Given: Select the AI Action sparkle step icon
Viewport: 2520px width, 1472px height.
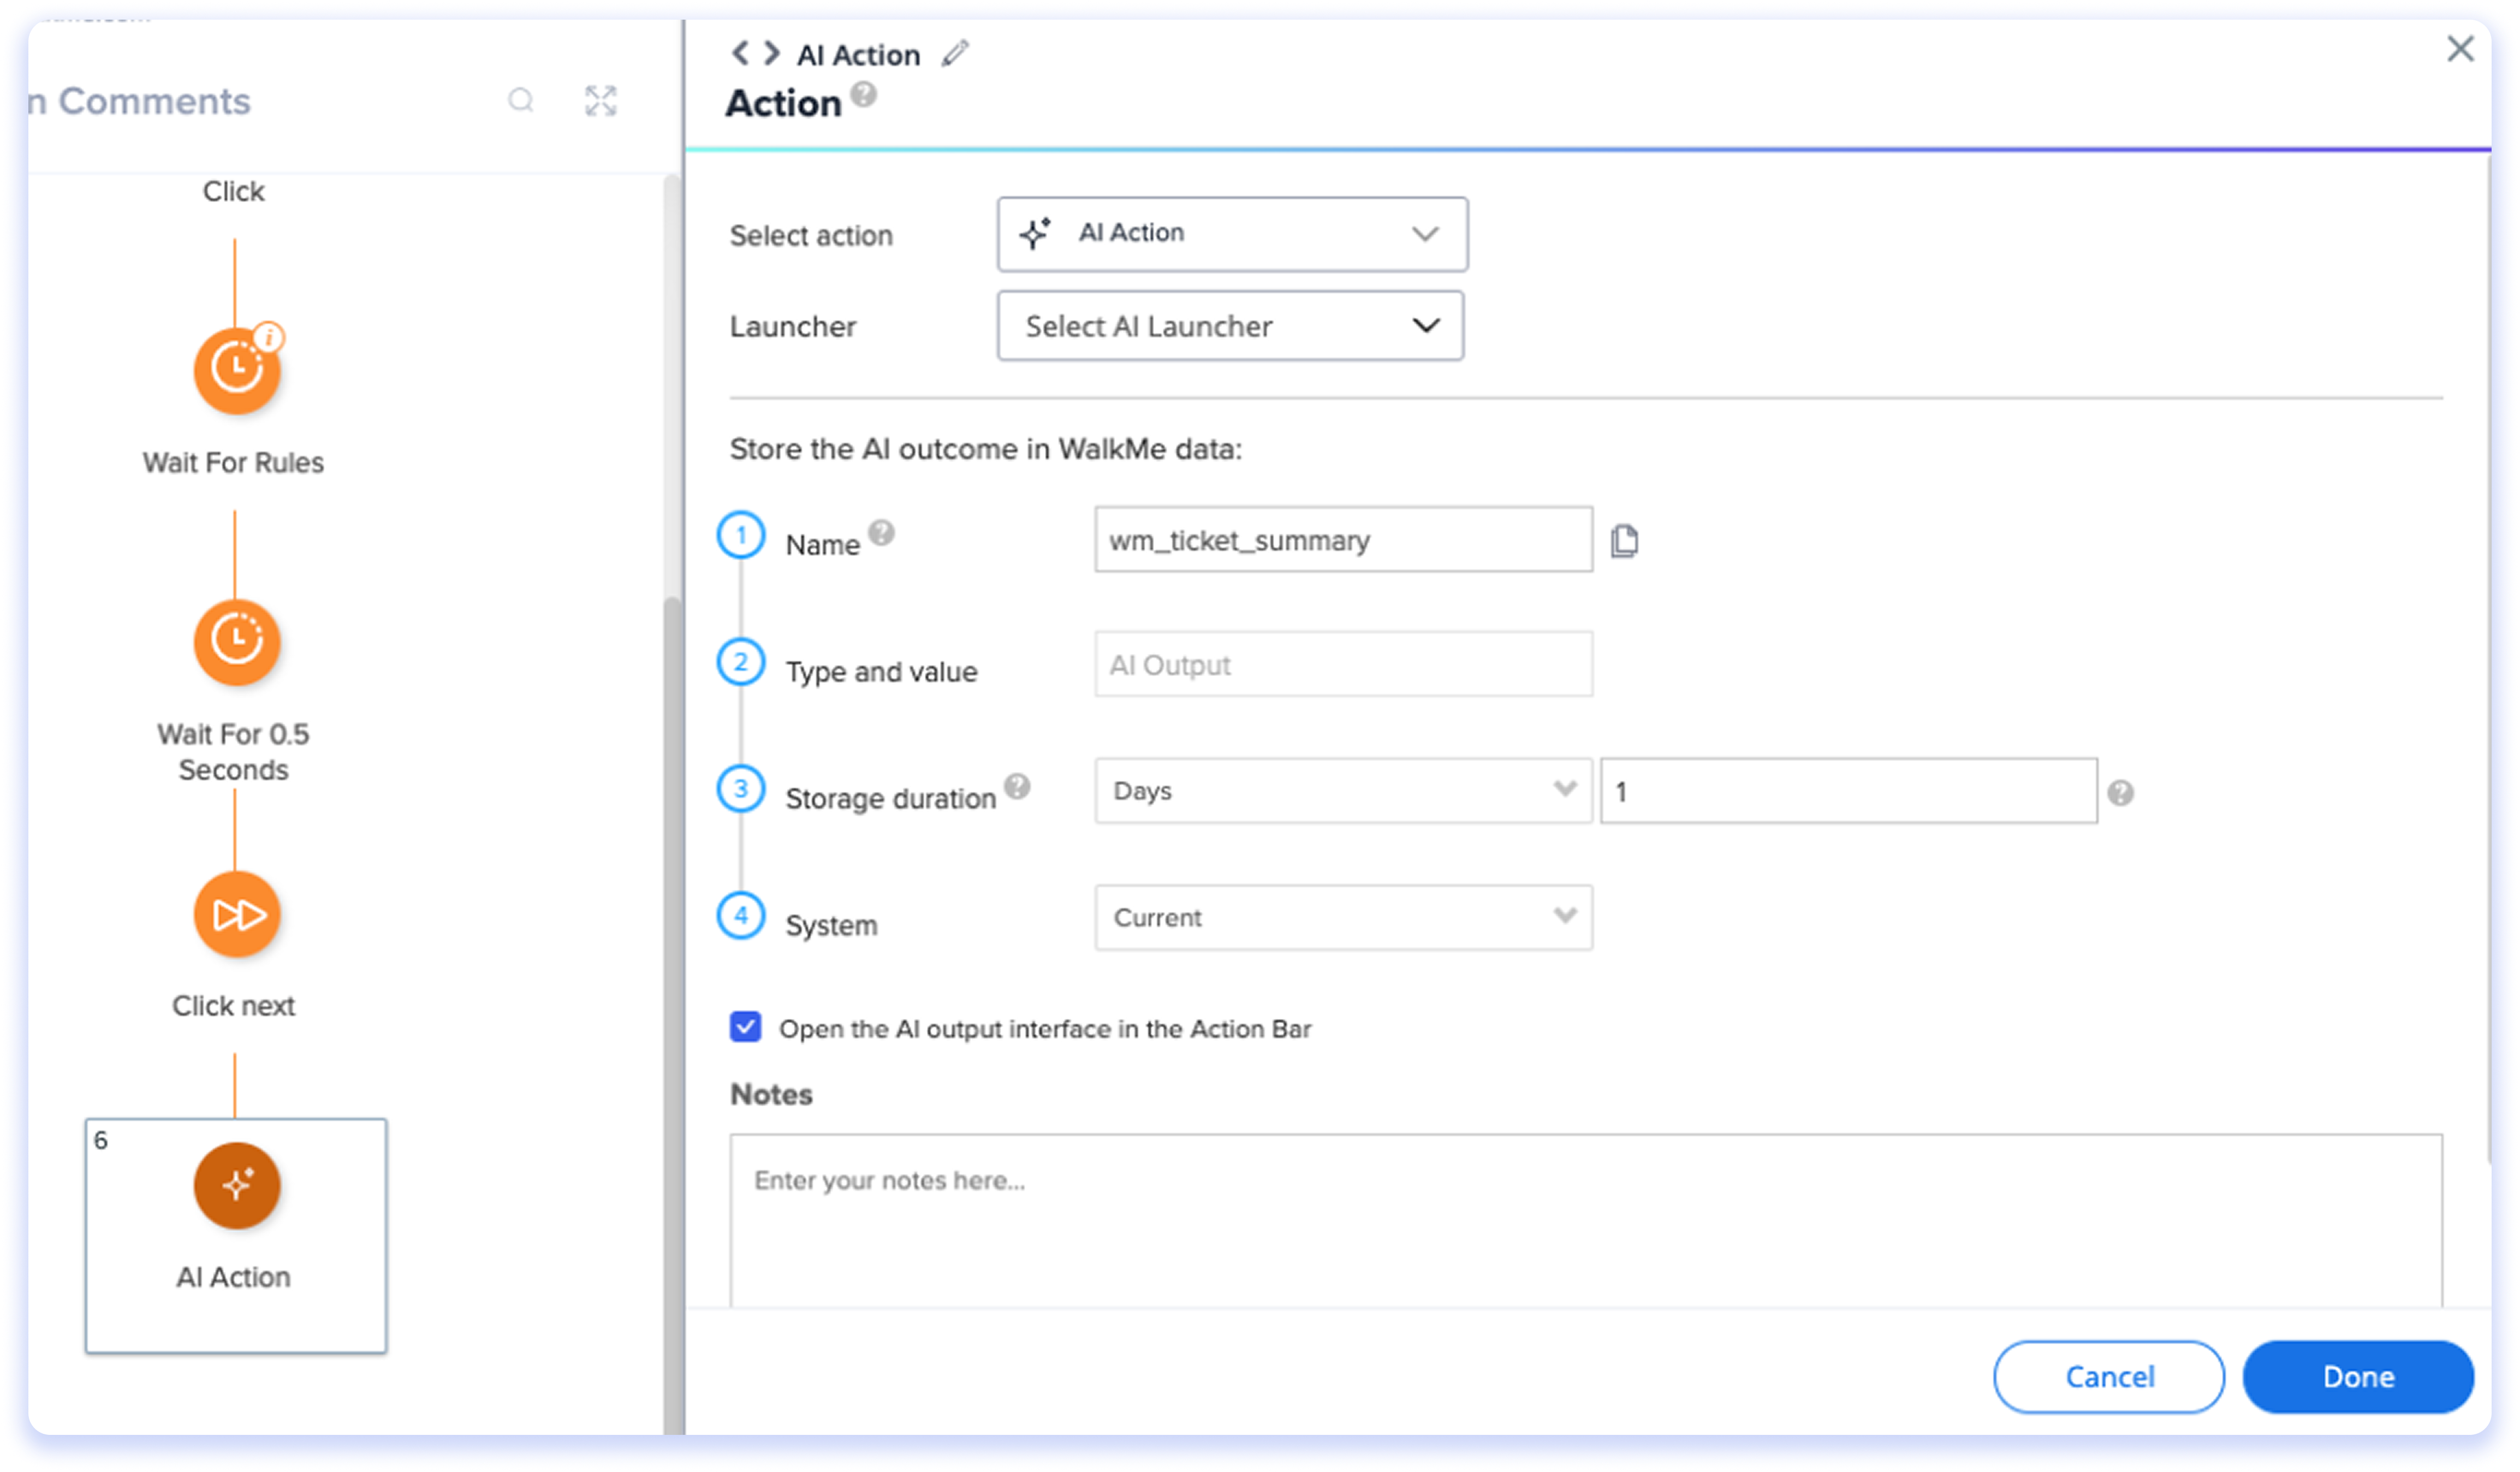Looking at the screenshot, I should (x=236, y=1185).
